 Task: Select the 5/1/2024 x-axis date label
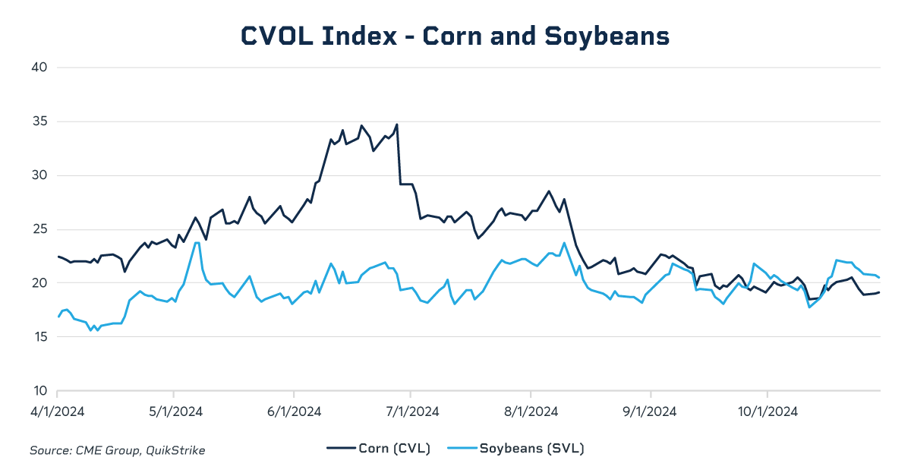point(174,411)
